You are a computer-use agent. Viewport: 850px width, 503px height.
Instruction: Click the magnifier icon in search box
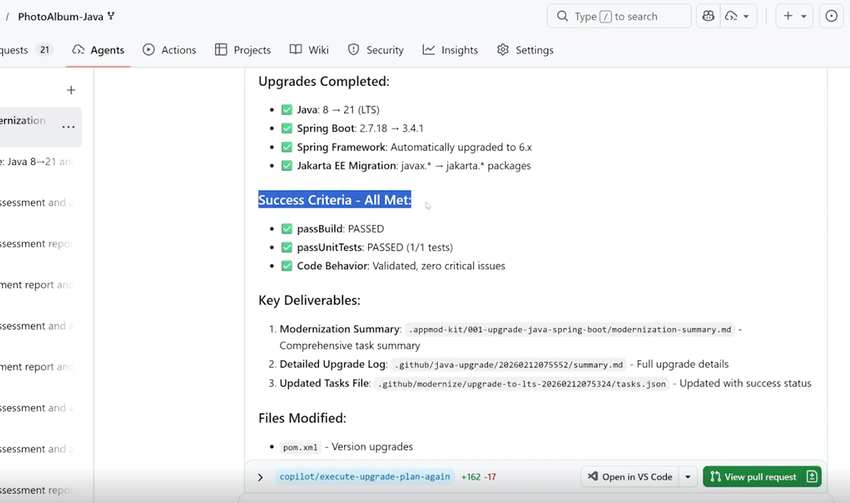point(562,16)
